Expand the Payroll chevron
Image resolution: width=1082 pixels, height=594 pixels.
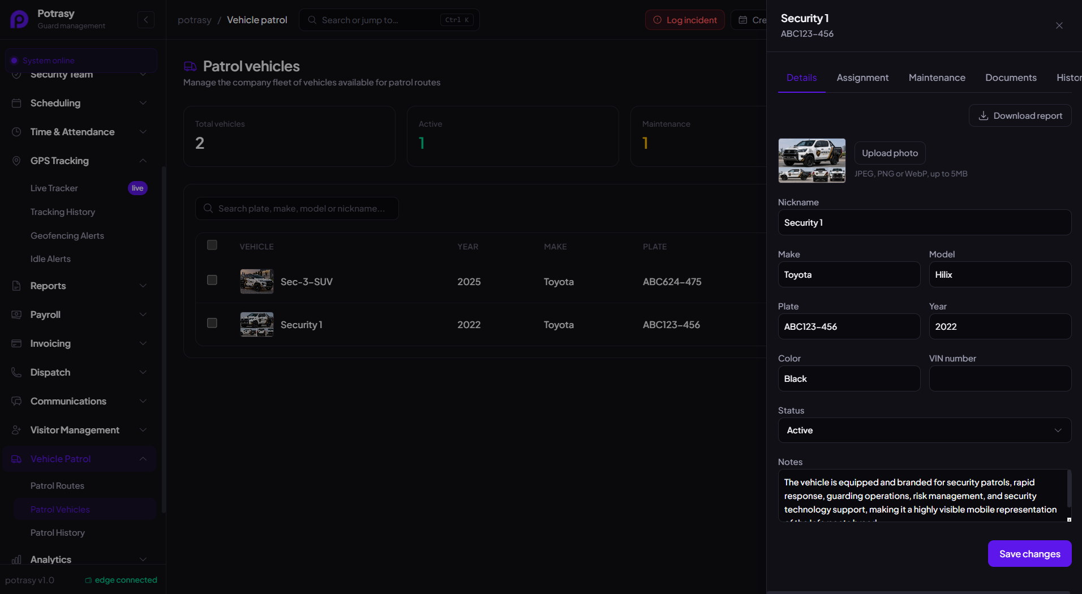point(143,315)
